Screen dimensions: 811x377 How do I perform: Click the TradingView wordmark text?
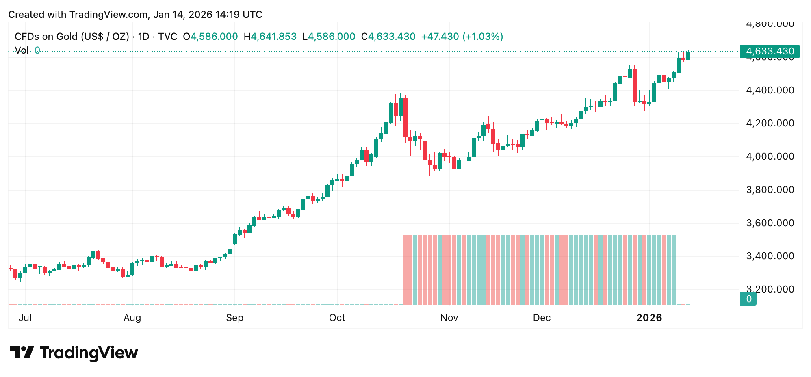tap(89, 353)
